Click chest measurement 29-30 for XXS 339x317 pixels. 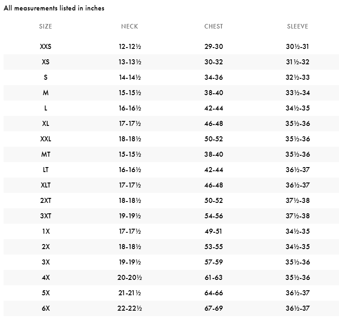pyautogui.click(x=213, y=47)
